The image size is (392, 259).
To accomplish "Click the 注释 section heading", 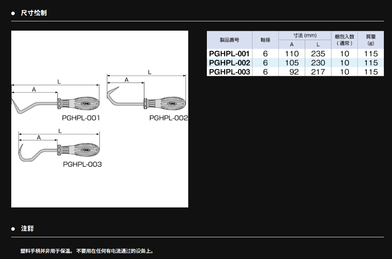I will pyautogui.click(x=28, y=229).
